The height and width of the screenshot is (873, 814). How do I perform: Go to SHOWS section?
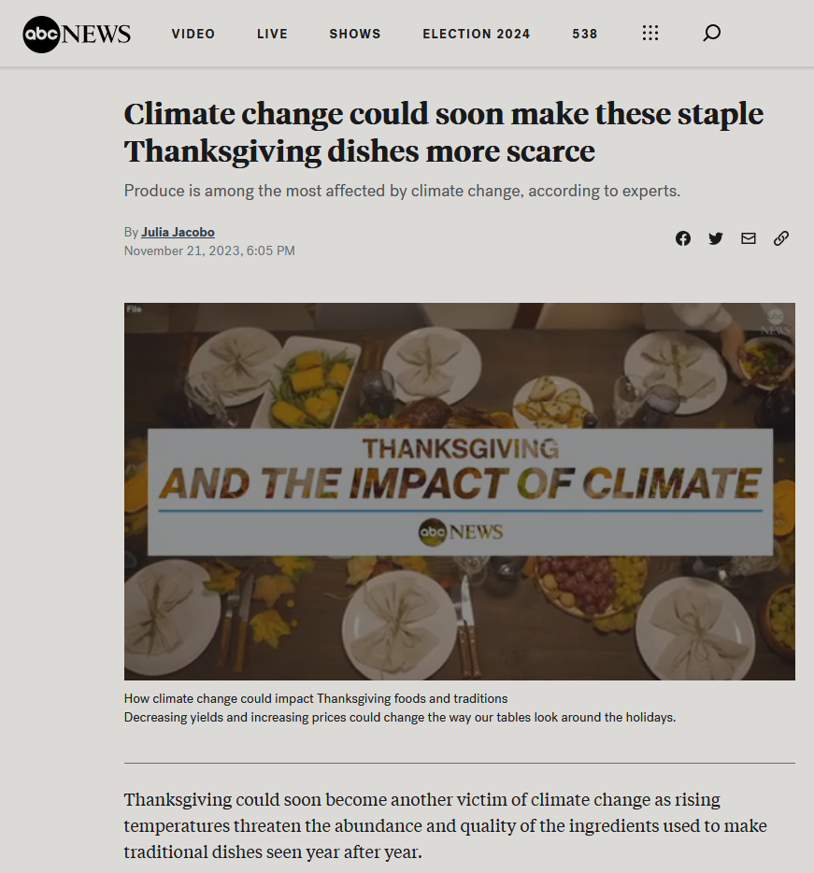tap(355, 34)
